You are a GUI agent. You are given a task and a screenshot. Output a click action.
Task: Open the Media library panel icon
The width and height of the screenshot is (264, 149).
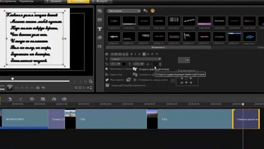[x=100, y=11]
